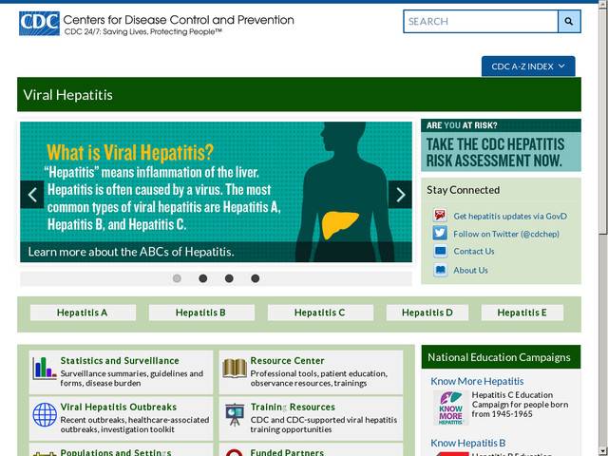Viewport: 608px width, 456px height.
Task: Click Learn more about the ABCs of Hepatitis
Action: pos(131,252)
